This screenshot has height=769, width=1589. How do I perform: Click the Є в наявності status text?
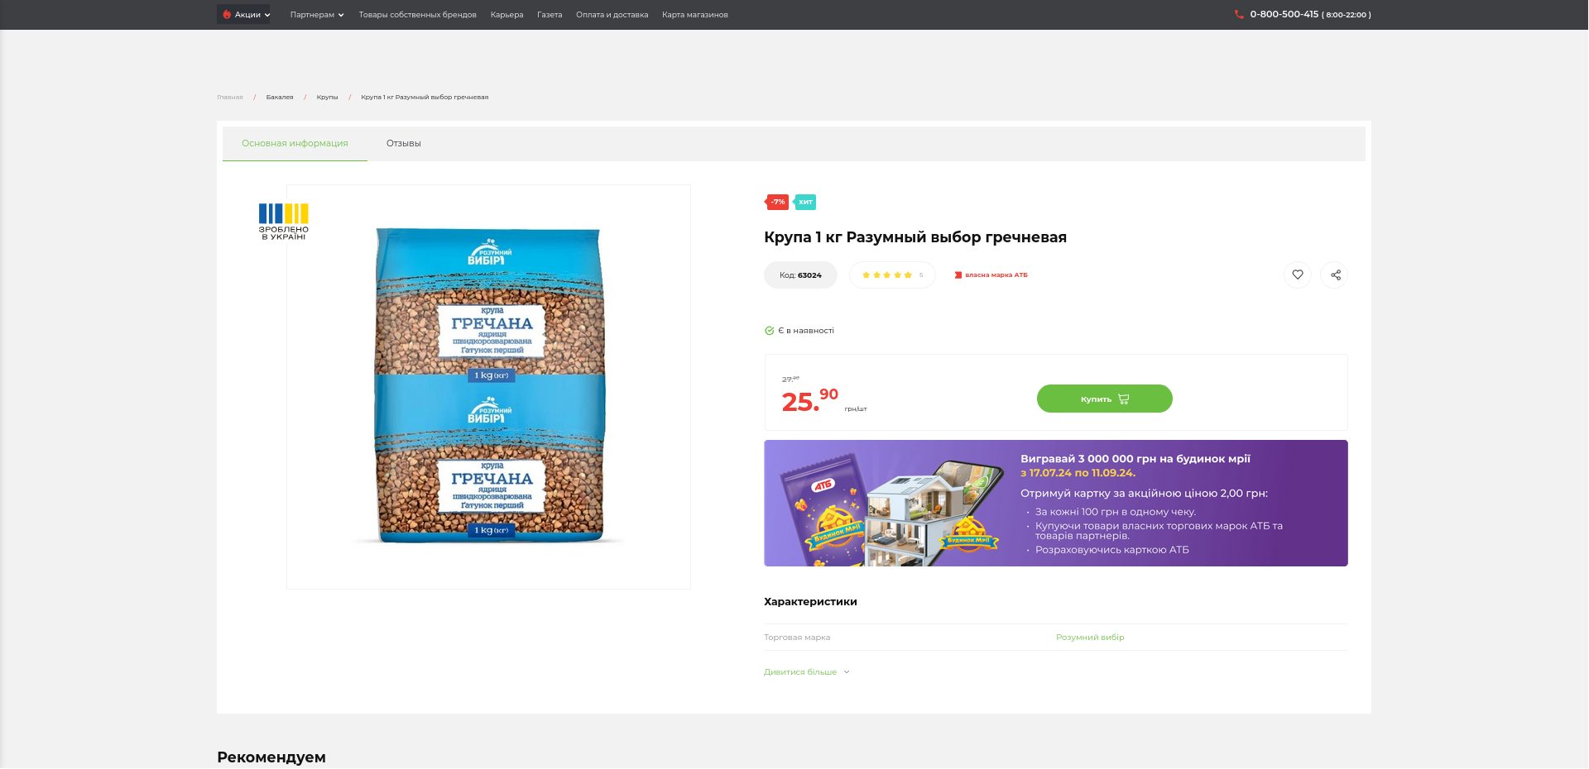click(805, 331)
